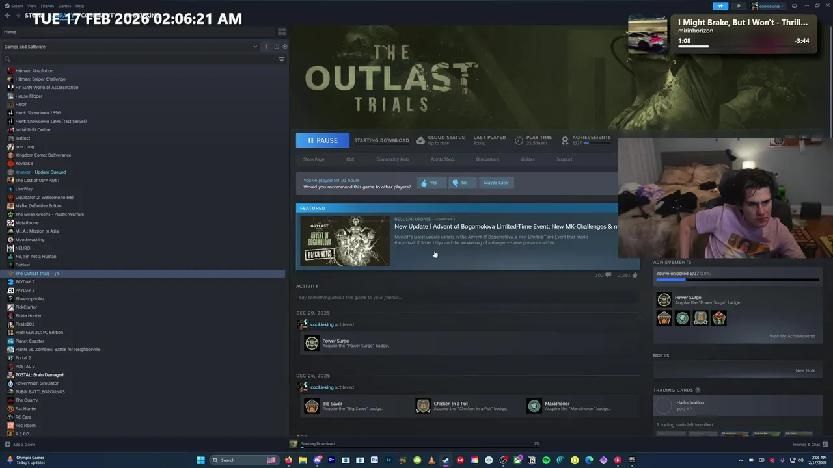Open the trading cards help question mark

[698, 390]
